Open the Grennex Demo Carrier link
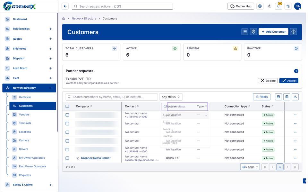 [96, 158]
